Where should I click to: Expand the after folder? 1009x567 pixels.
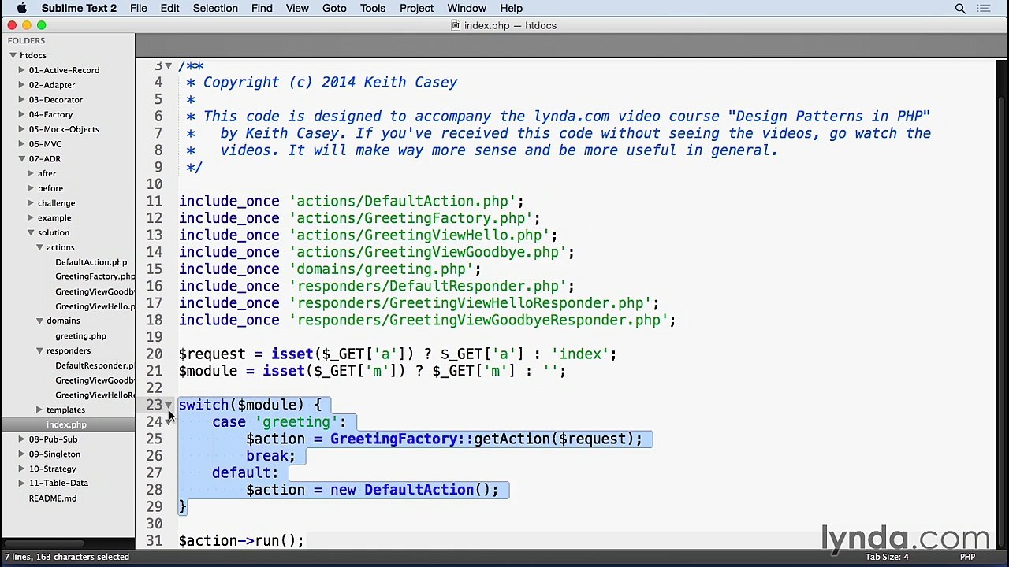pyautogui.click(x=31, y=173)
